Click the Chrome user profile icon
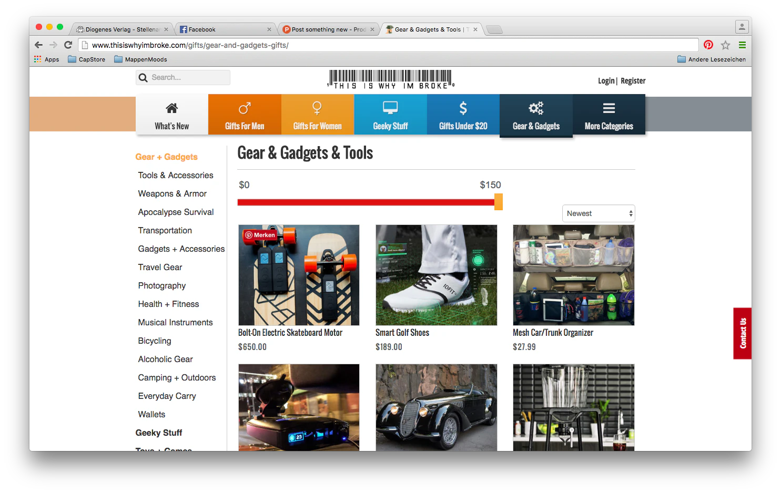The height and width of the screenshot is (493, 781). [x=742, y=26]
